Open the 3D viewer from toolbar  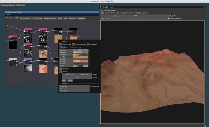point(81,18)
